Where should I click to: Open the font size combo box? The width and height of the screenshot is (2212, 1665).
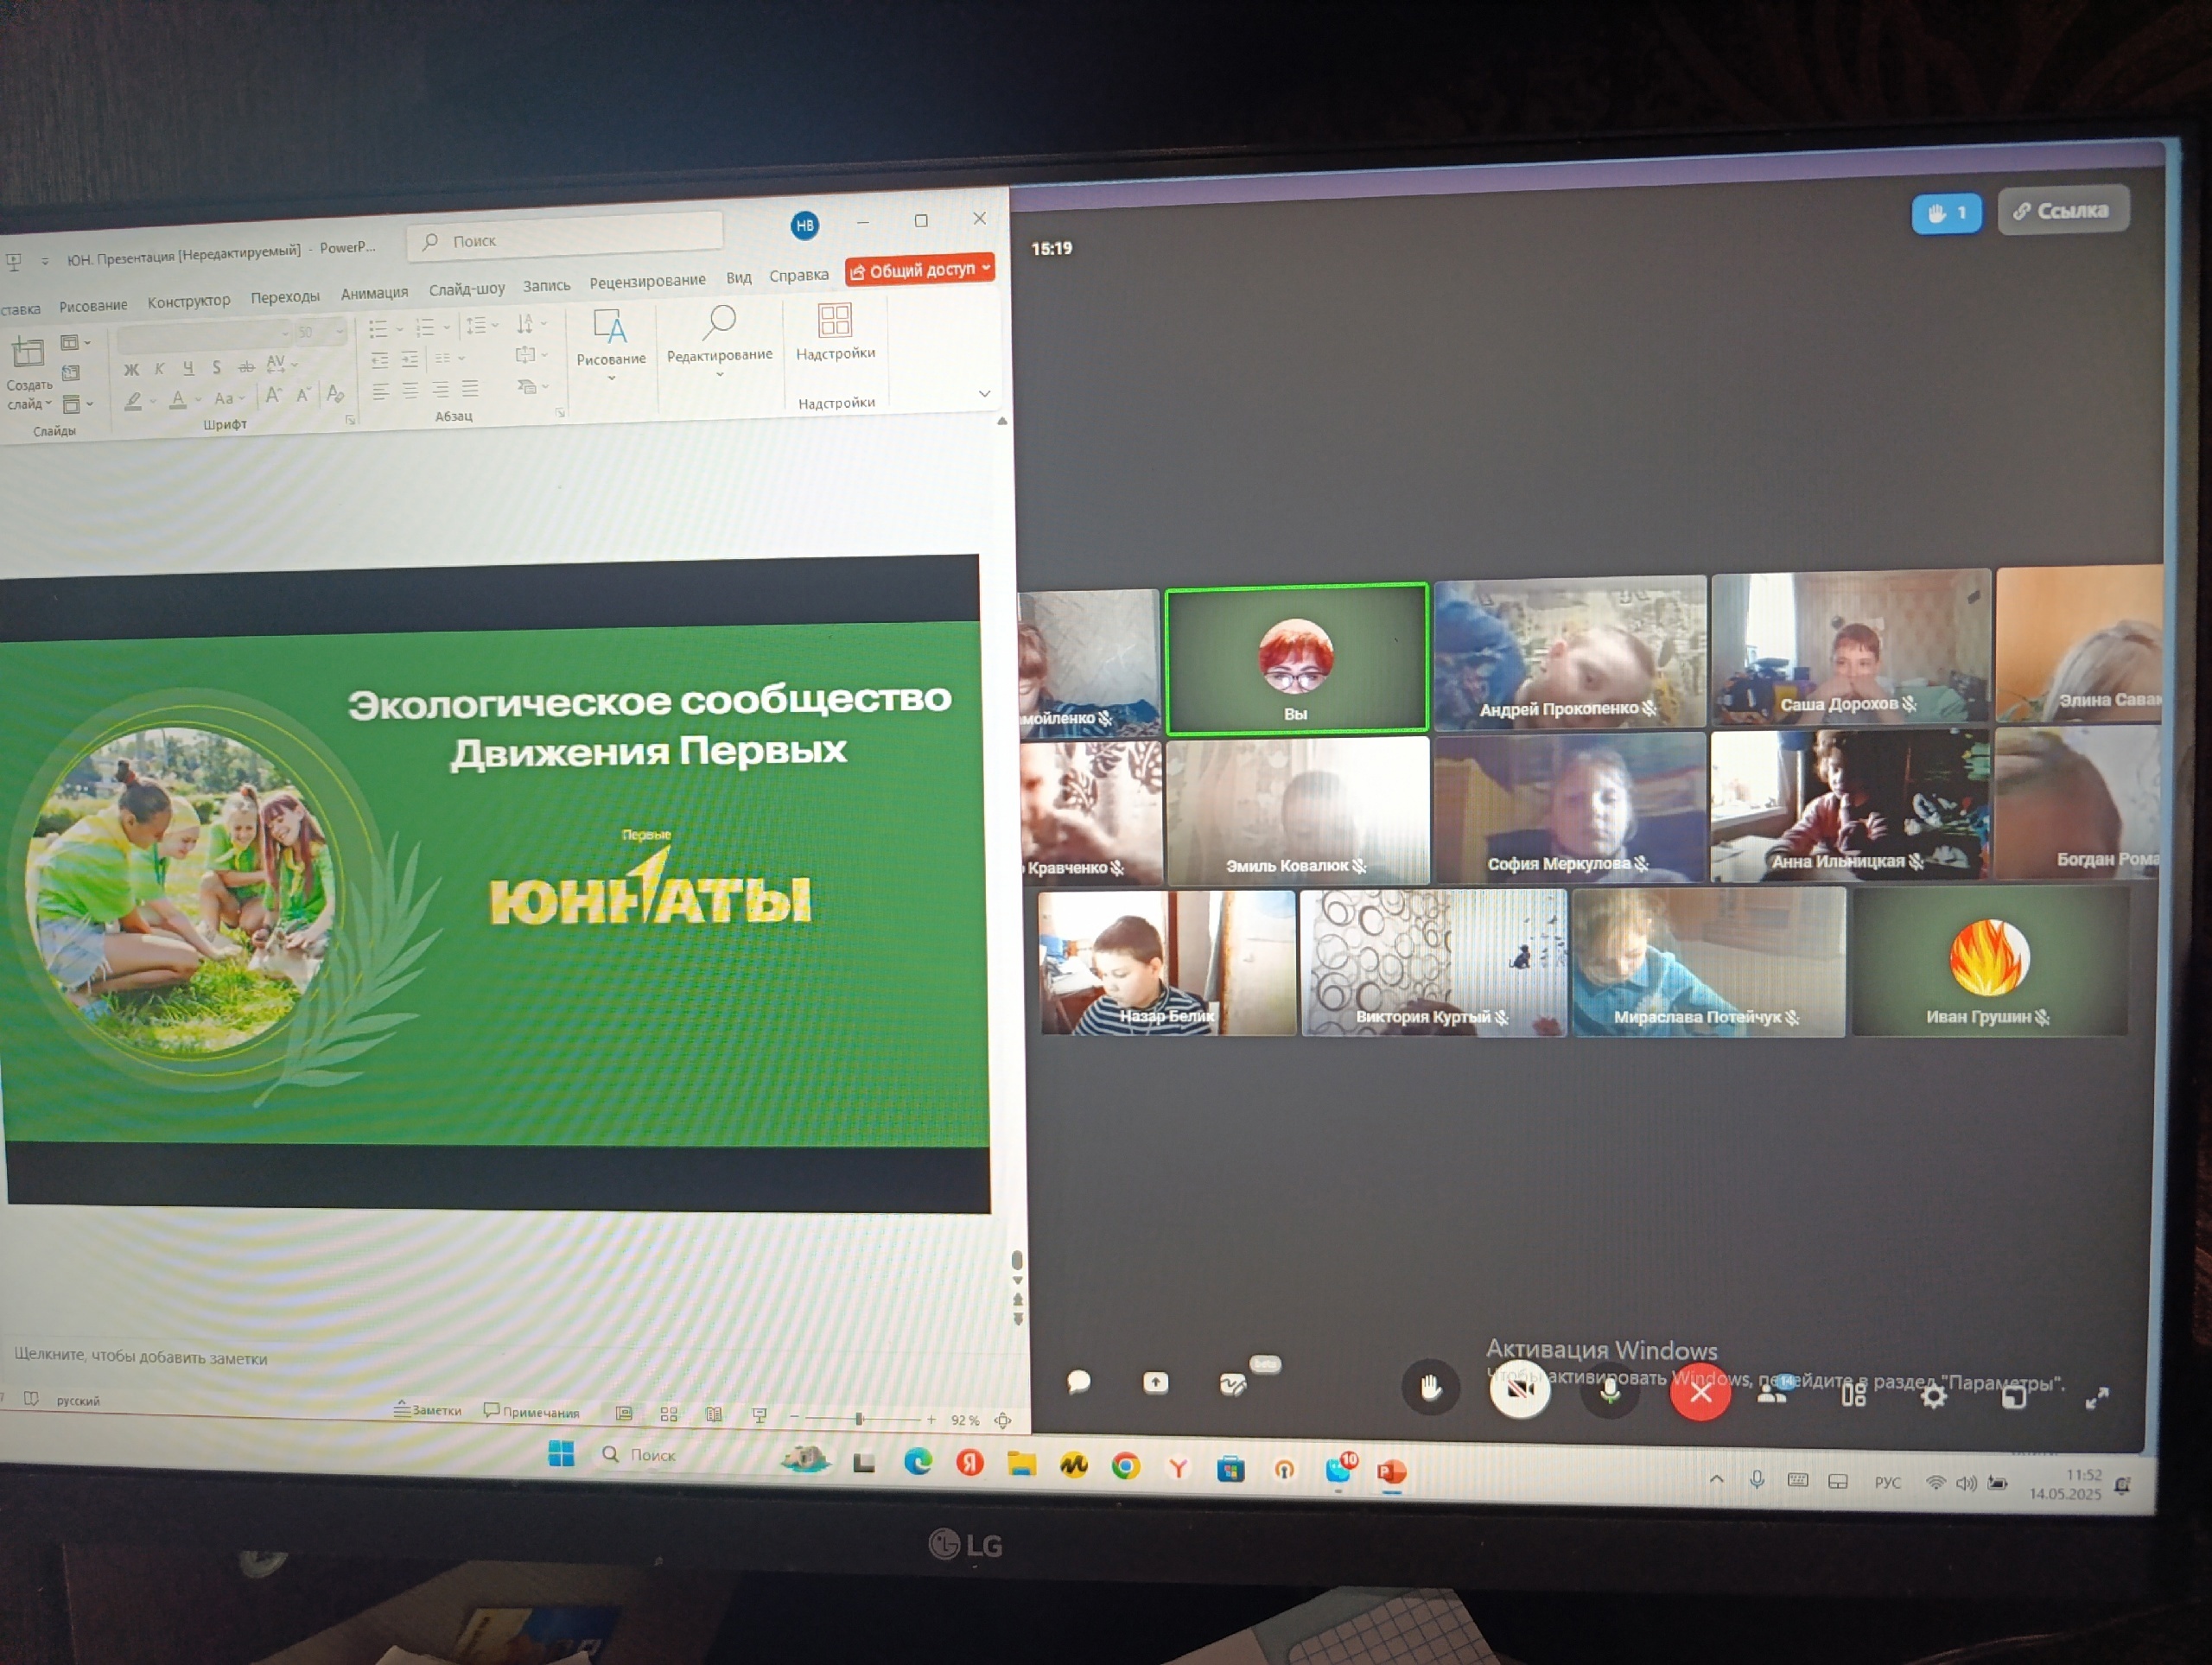pos(320,332)
